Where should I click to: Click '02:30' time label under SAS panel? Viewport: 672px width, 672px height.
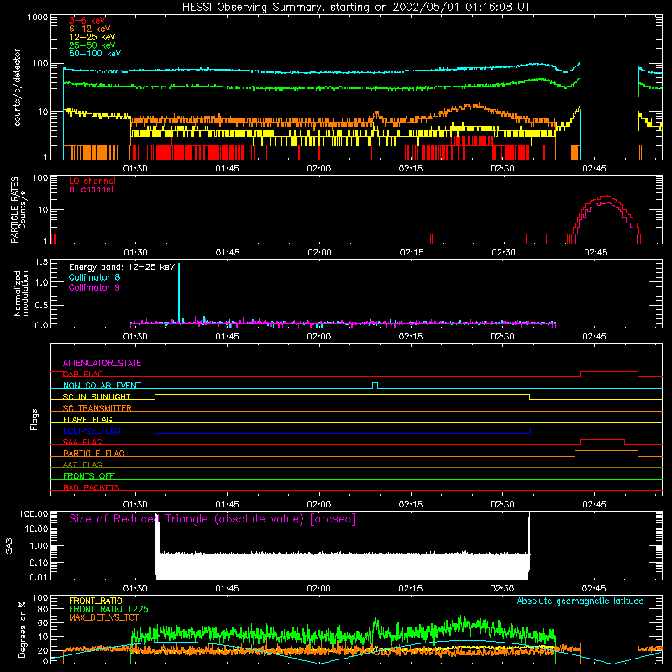coord(502,589)
